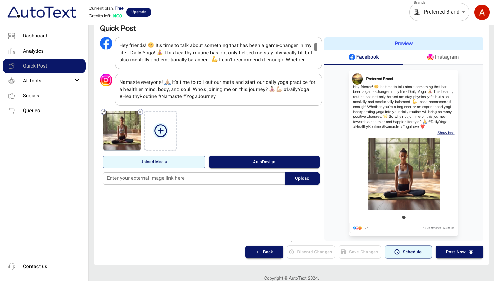Open the user avatar A menu

[482, 12]
